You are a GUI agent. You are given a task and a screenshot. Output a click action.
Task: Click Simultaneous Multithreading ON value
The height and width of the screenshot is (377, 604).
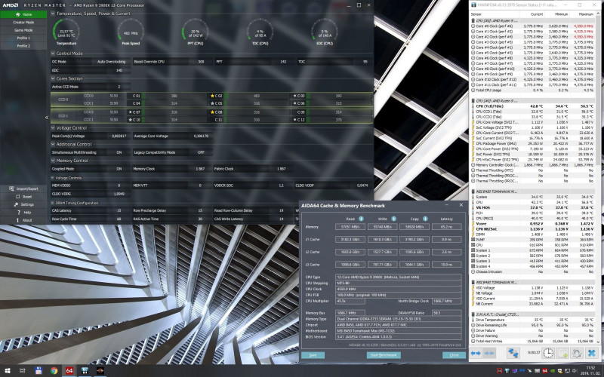119,152
